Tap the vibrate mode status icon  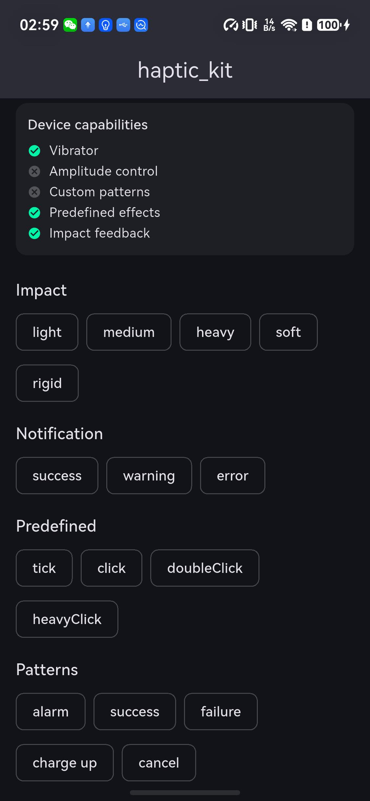tap(250, 25)
